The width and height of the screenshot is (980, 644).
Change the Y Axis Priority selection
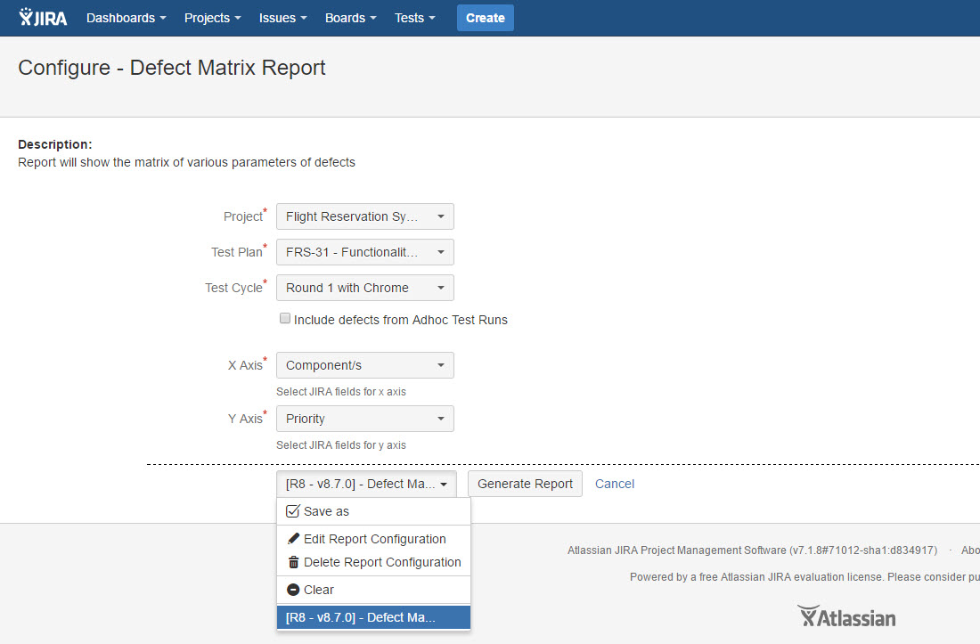[x=364, y=419]
